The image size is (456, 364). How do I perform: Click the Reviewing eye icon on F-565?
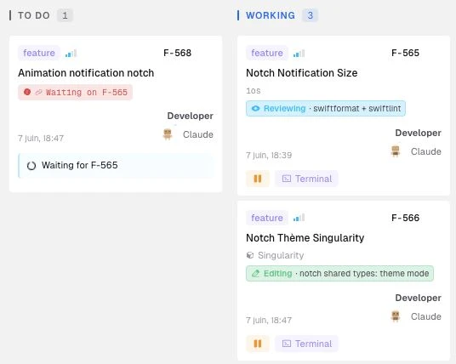point(255,109)
